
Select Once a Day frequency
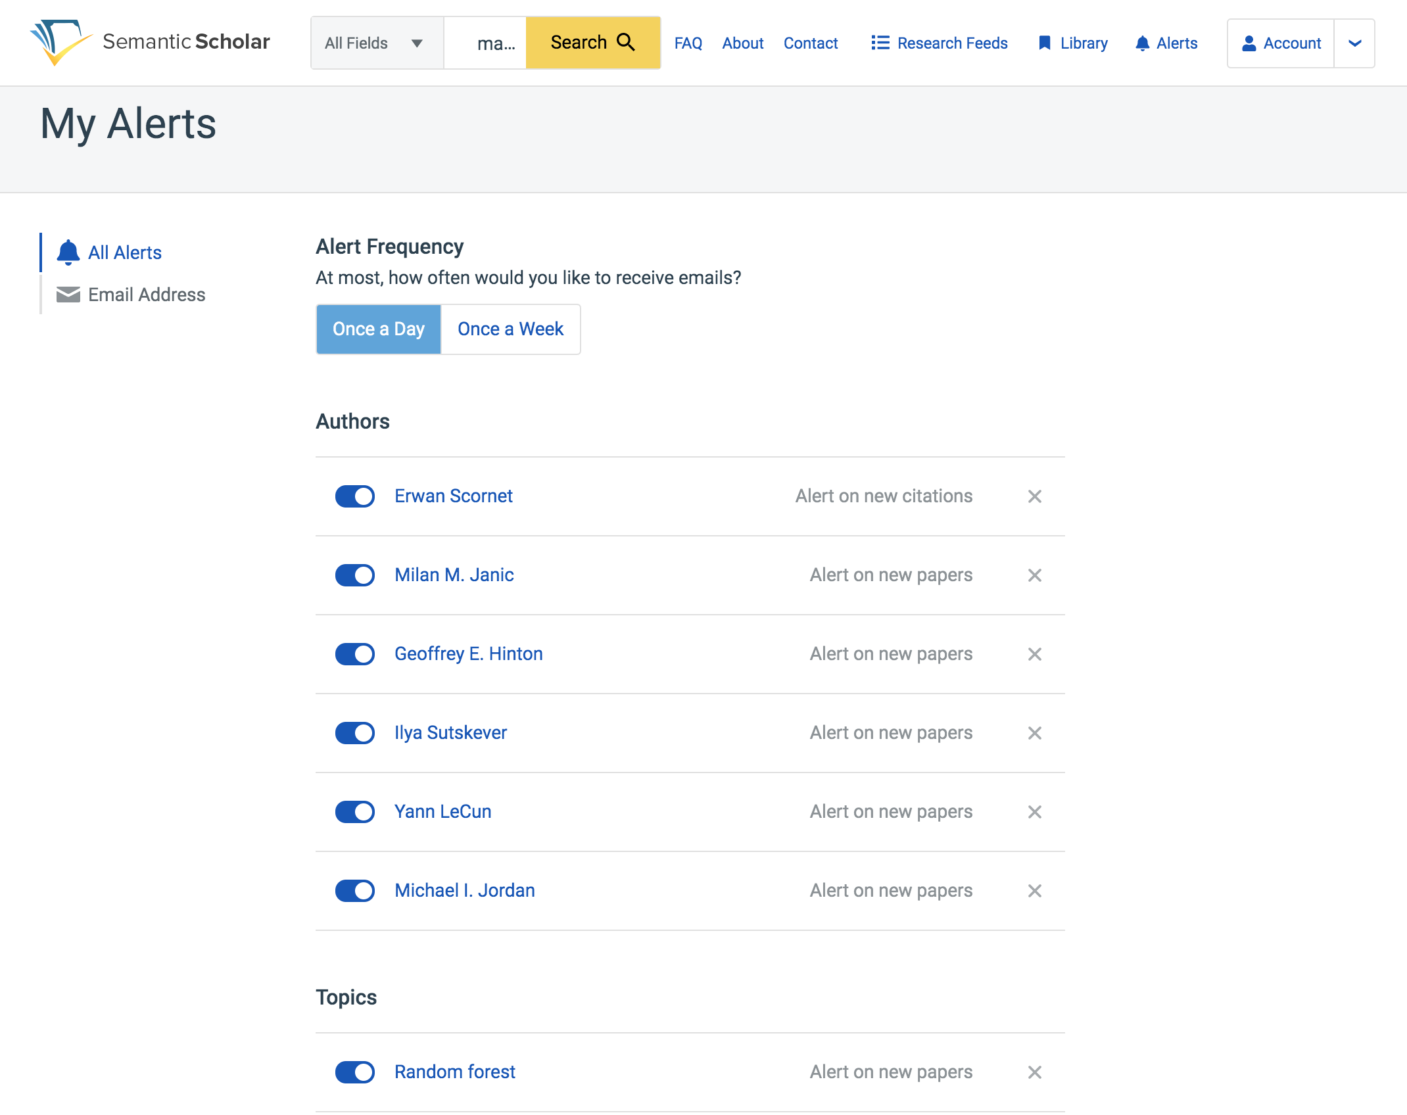pos(379,329)
